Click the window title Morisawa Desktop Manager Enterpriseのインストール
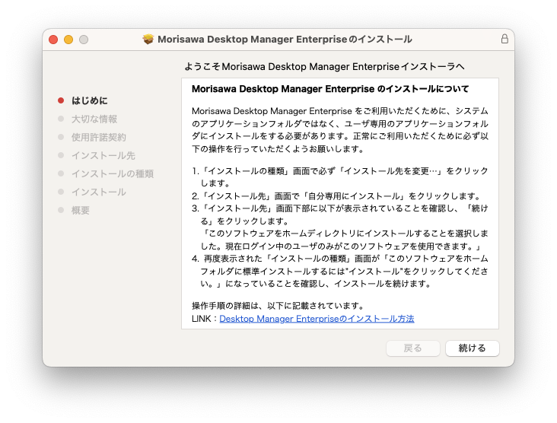The width and height of the screenshot is (557, 423). tap(285, 39)
